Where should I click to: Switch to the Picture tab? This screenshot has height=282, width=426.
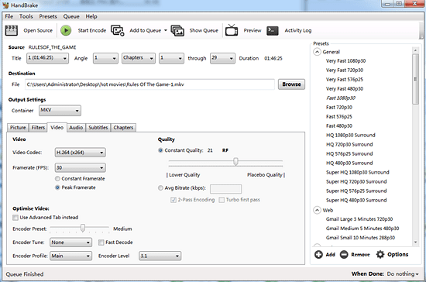[18, 128]
